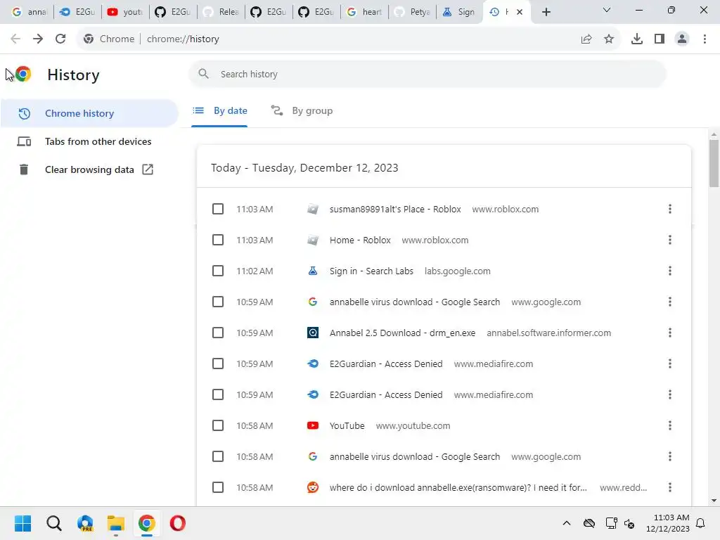Open Annabel 2.5 Download - drm_en.exe link
This screenshot has height=540, width=720.
(402, 333)
